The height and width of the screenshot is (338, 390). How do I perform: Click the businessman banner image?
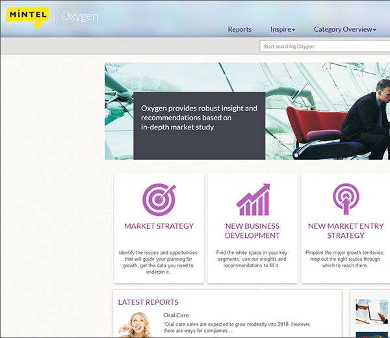pyautogui.click(x=247, y=111)
